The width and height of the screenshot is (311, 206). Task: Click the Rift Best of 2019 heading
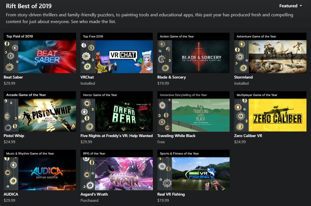29,6
